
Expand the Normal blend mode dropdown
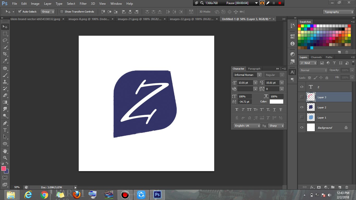pos(313,70)
